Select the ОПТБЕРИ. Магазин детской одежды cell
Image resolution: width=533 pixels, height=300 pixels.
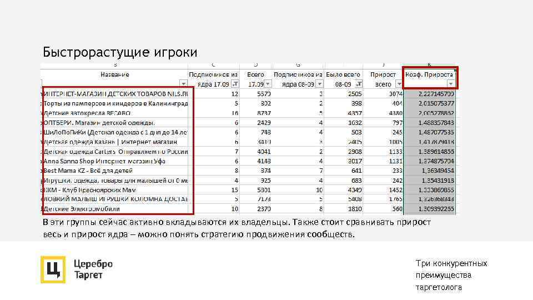(115, 123)
